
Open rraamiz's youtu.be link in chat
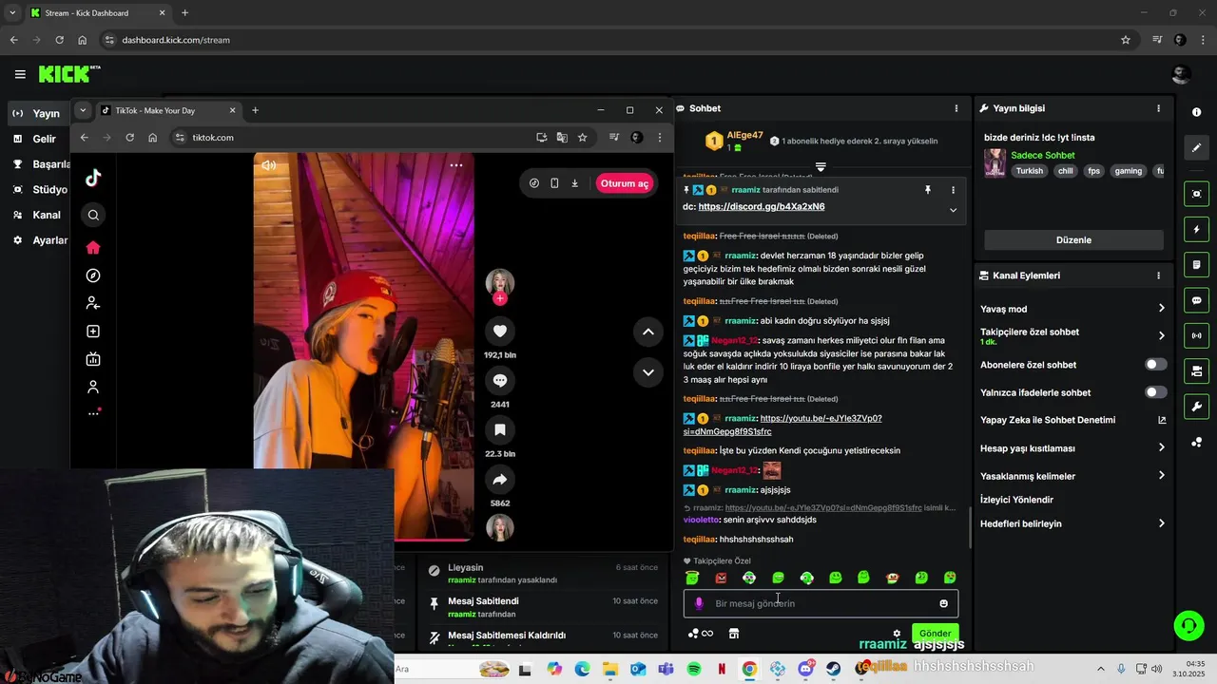coord(782,425)
